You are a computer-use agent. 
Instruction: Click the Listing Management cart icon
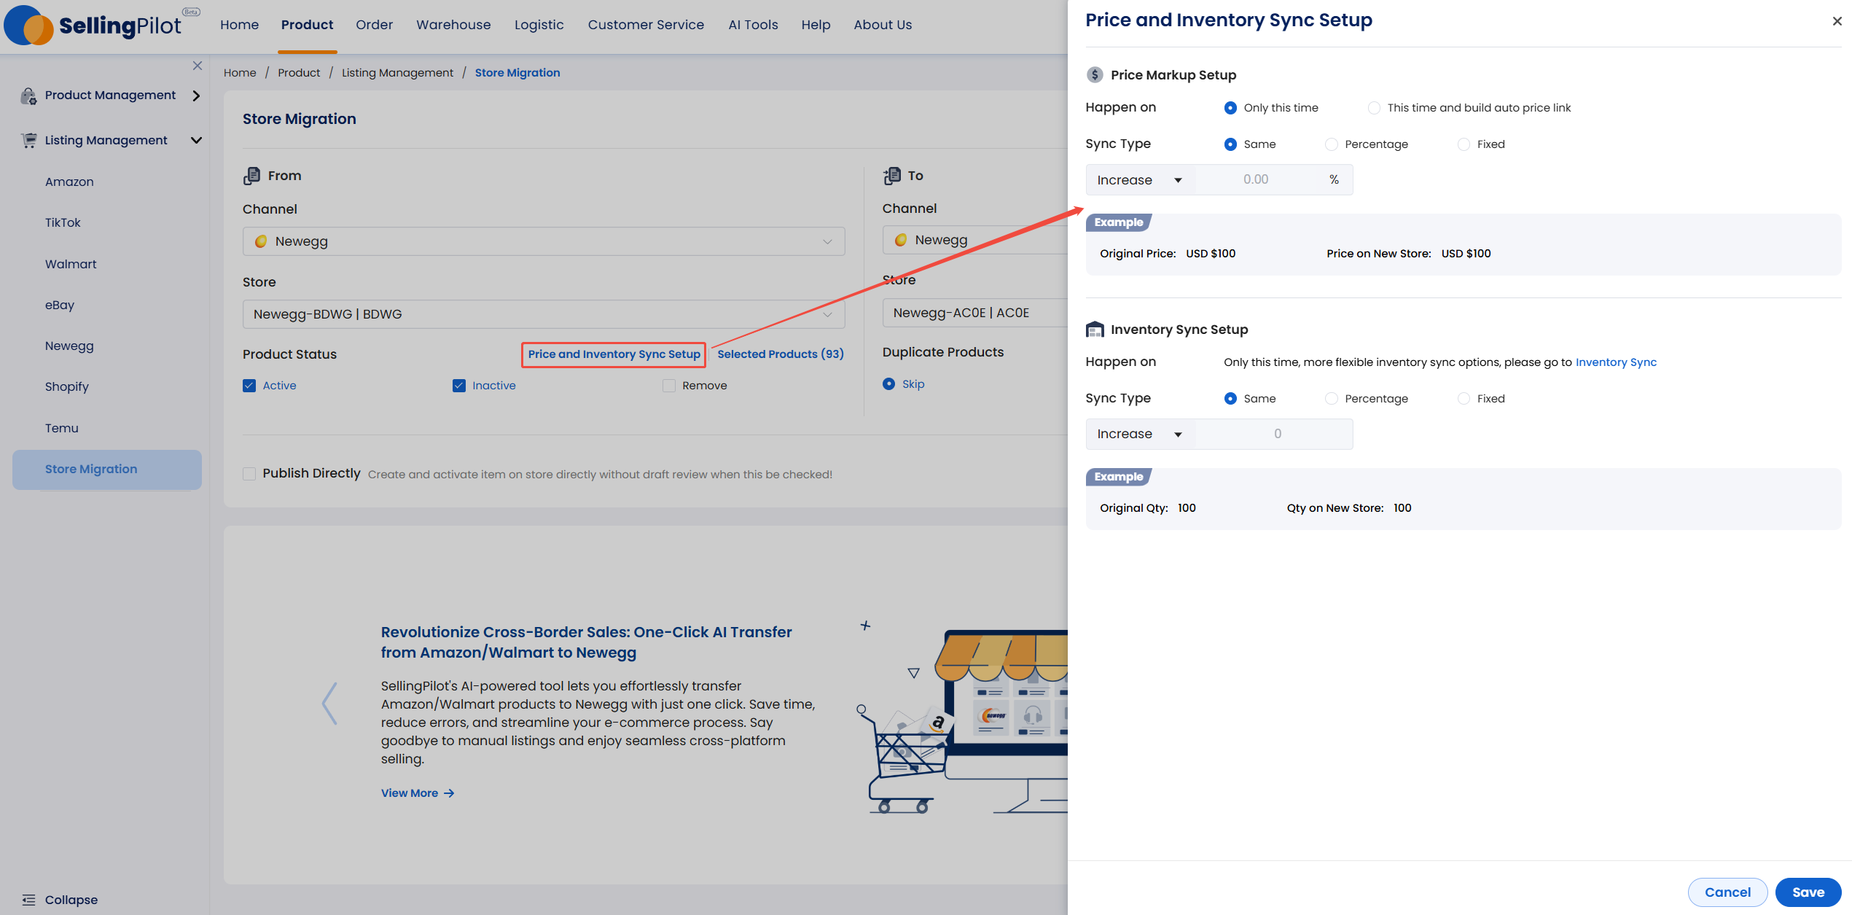pos(29,140)
